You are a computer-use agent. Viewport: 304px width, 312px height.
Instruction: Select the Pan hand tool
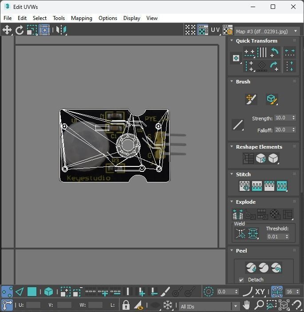pos(246,304)
